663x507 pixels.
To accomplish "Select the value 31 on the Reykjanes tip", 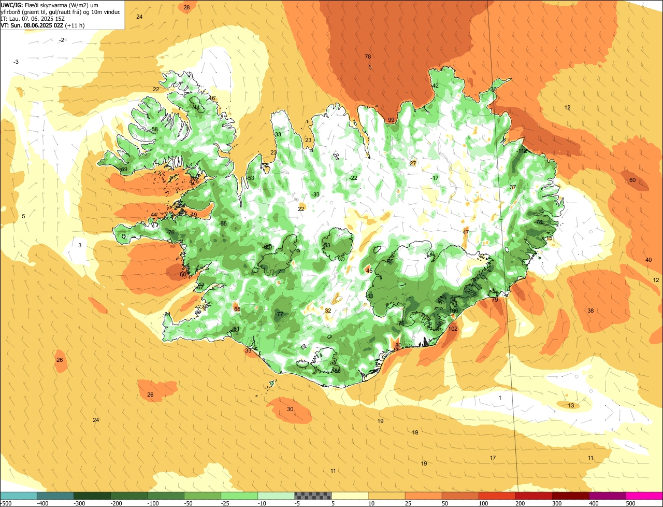I will click(x=167, y=315).
